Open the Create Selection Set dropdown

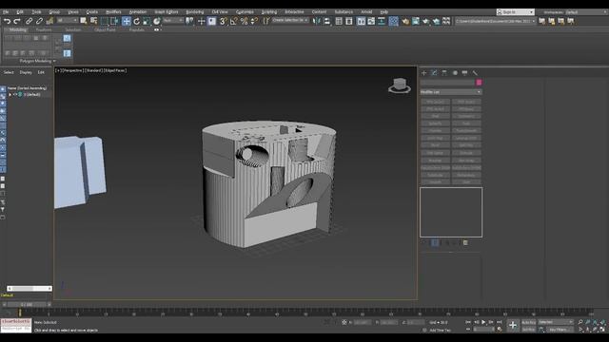(290, 20)
